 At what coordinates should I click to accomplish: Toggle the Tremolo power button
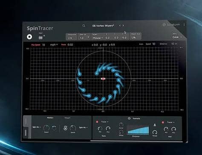129,118
